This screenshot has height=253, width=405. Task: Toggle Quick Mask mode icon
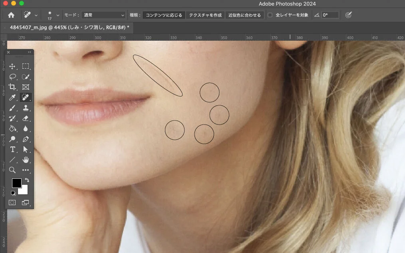[12, 202]
